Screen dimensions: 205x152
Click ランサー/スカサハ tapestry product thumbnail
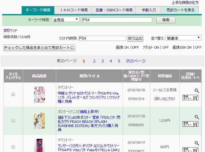click(39, 145)
